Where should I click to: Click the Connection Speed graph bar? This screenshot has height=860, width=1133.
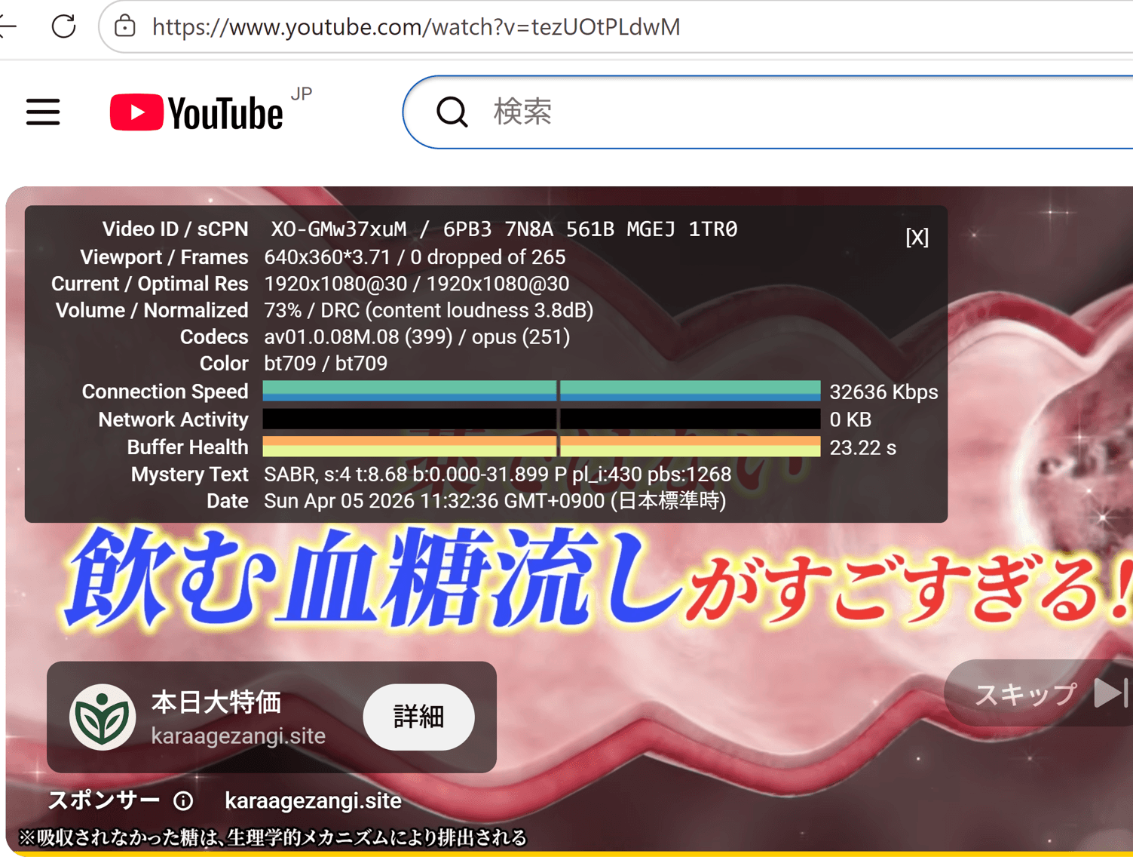pos(541,391)
